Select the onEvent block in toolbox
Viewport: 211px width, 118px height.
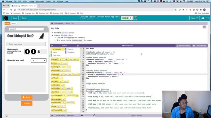point(65,59)
